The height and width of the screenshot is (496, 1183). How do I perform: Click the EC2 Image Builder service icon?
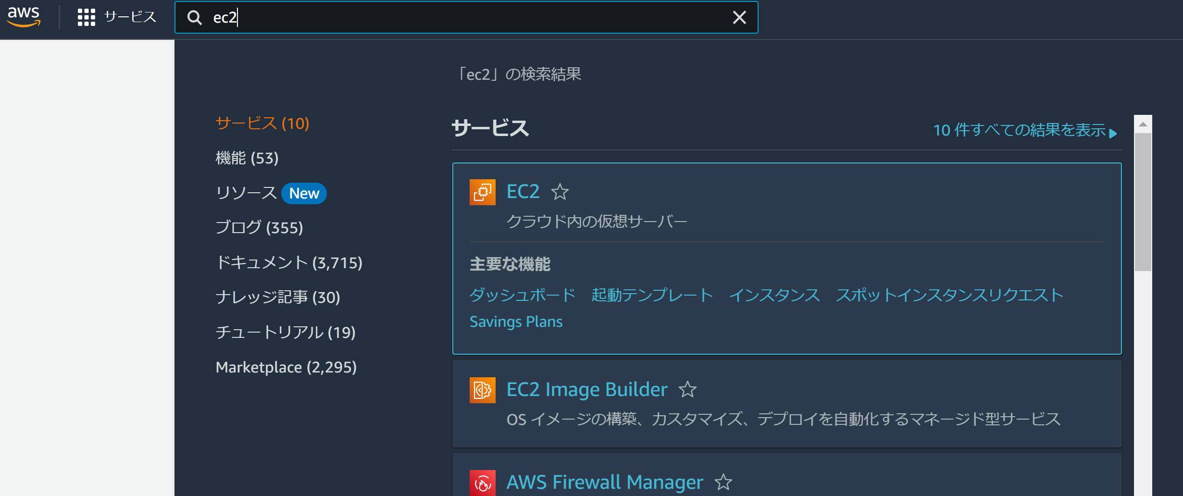coord(482,390)
